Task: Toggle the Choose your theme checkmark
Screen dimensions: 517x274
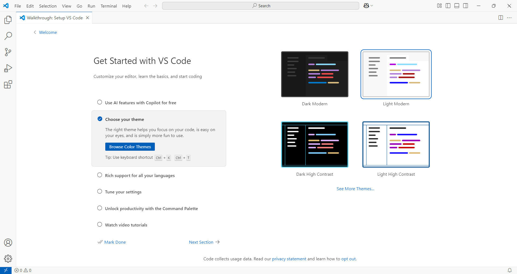Action: tap(100, 119)
